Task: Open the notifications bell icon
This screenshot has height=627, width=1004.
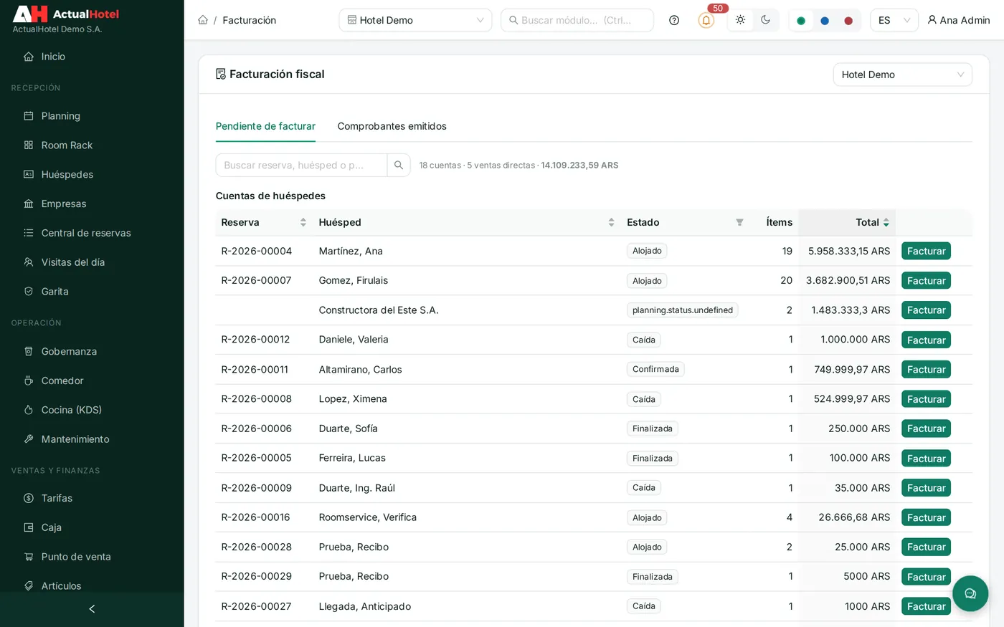Action: [x=706, y=20]
